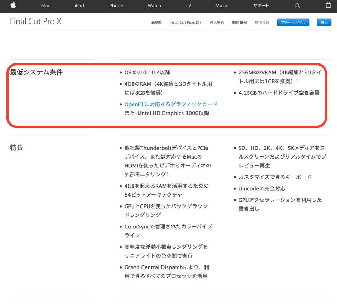Screen dimensions: 337x304
Task: Click the Apple logo in navigation bar
Action: click(13, 5)
